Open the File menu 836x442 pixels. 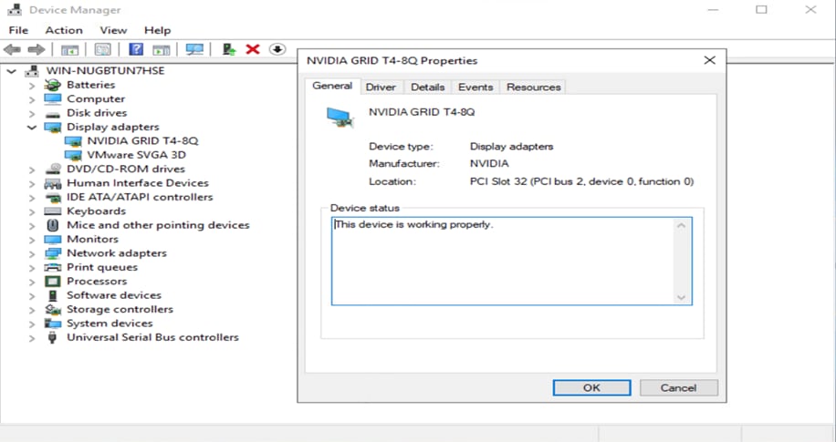point(18,30)
